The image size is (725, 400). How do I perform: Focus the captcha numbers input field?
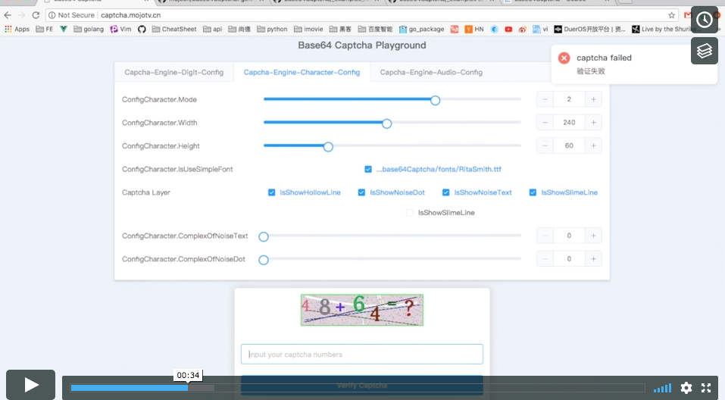(362, 355)
